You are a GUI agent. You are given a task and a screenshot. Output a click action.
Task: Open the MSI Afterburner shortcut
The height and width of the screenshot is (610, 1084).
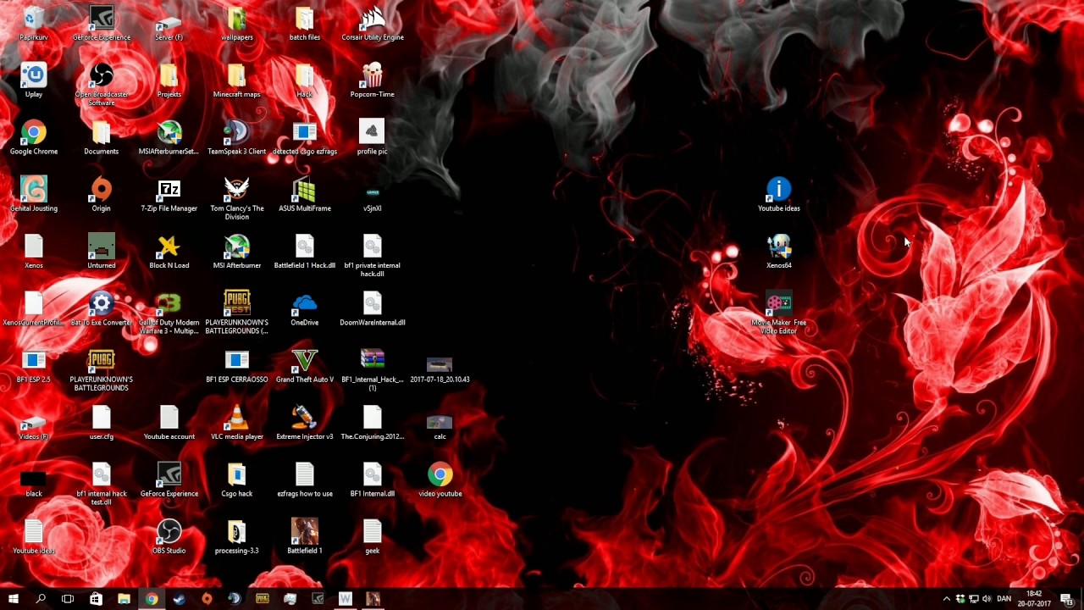[x=236, y=251]
